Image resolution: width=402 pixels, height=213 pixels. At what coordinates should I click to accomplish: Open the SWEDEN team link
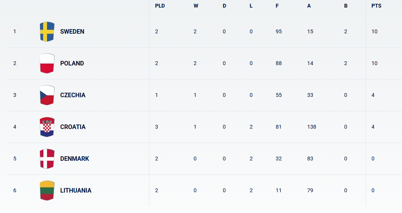(x=72, y=31)
